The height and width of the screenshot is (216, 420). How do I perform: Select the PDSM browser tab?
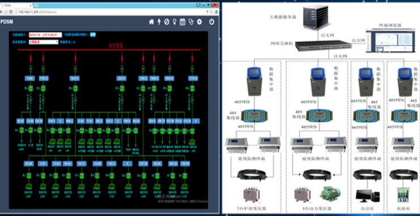click(16, 5)
